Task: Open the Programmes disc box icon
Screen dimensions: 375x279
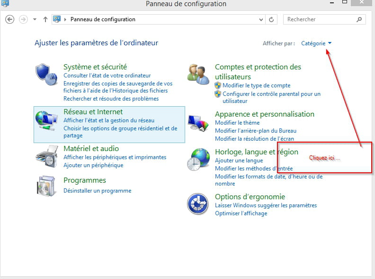Action: click(x=46, y=186)
